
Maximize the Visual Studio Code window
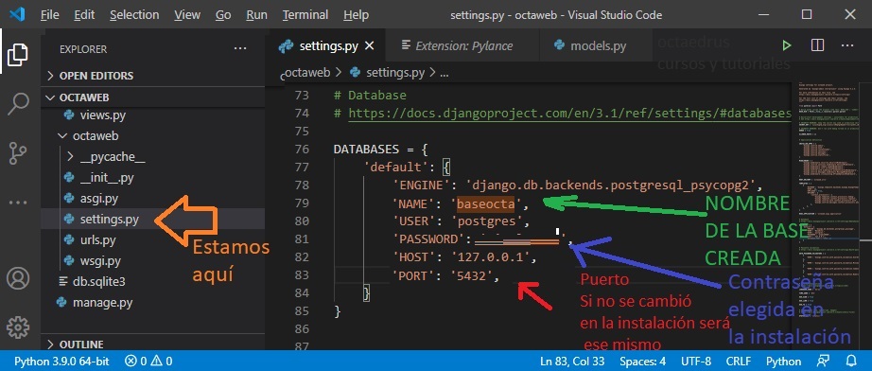coord(807,15)
